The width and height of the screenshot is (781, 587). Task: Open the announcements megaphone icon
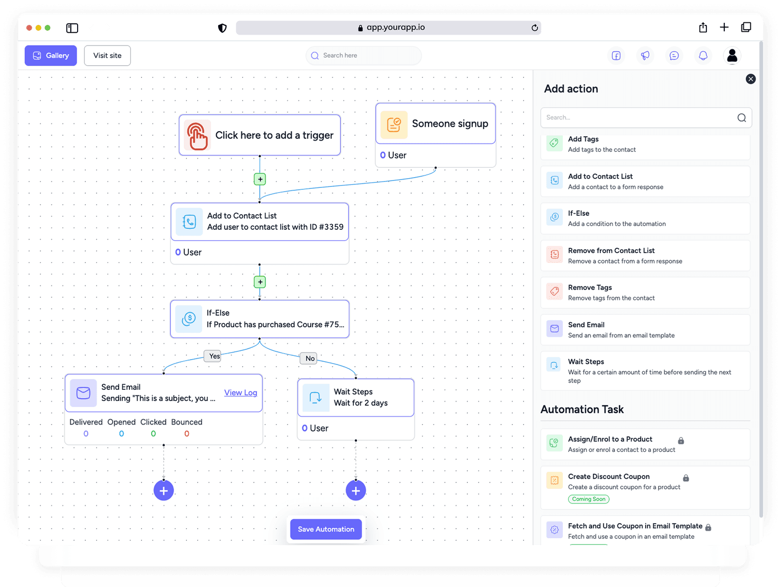pyautogui.click(x=645, y=56)
